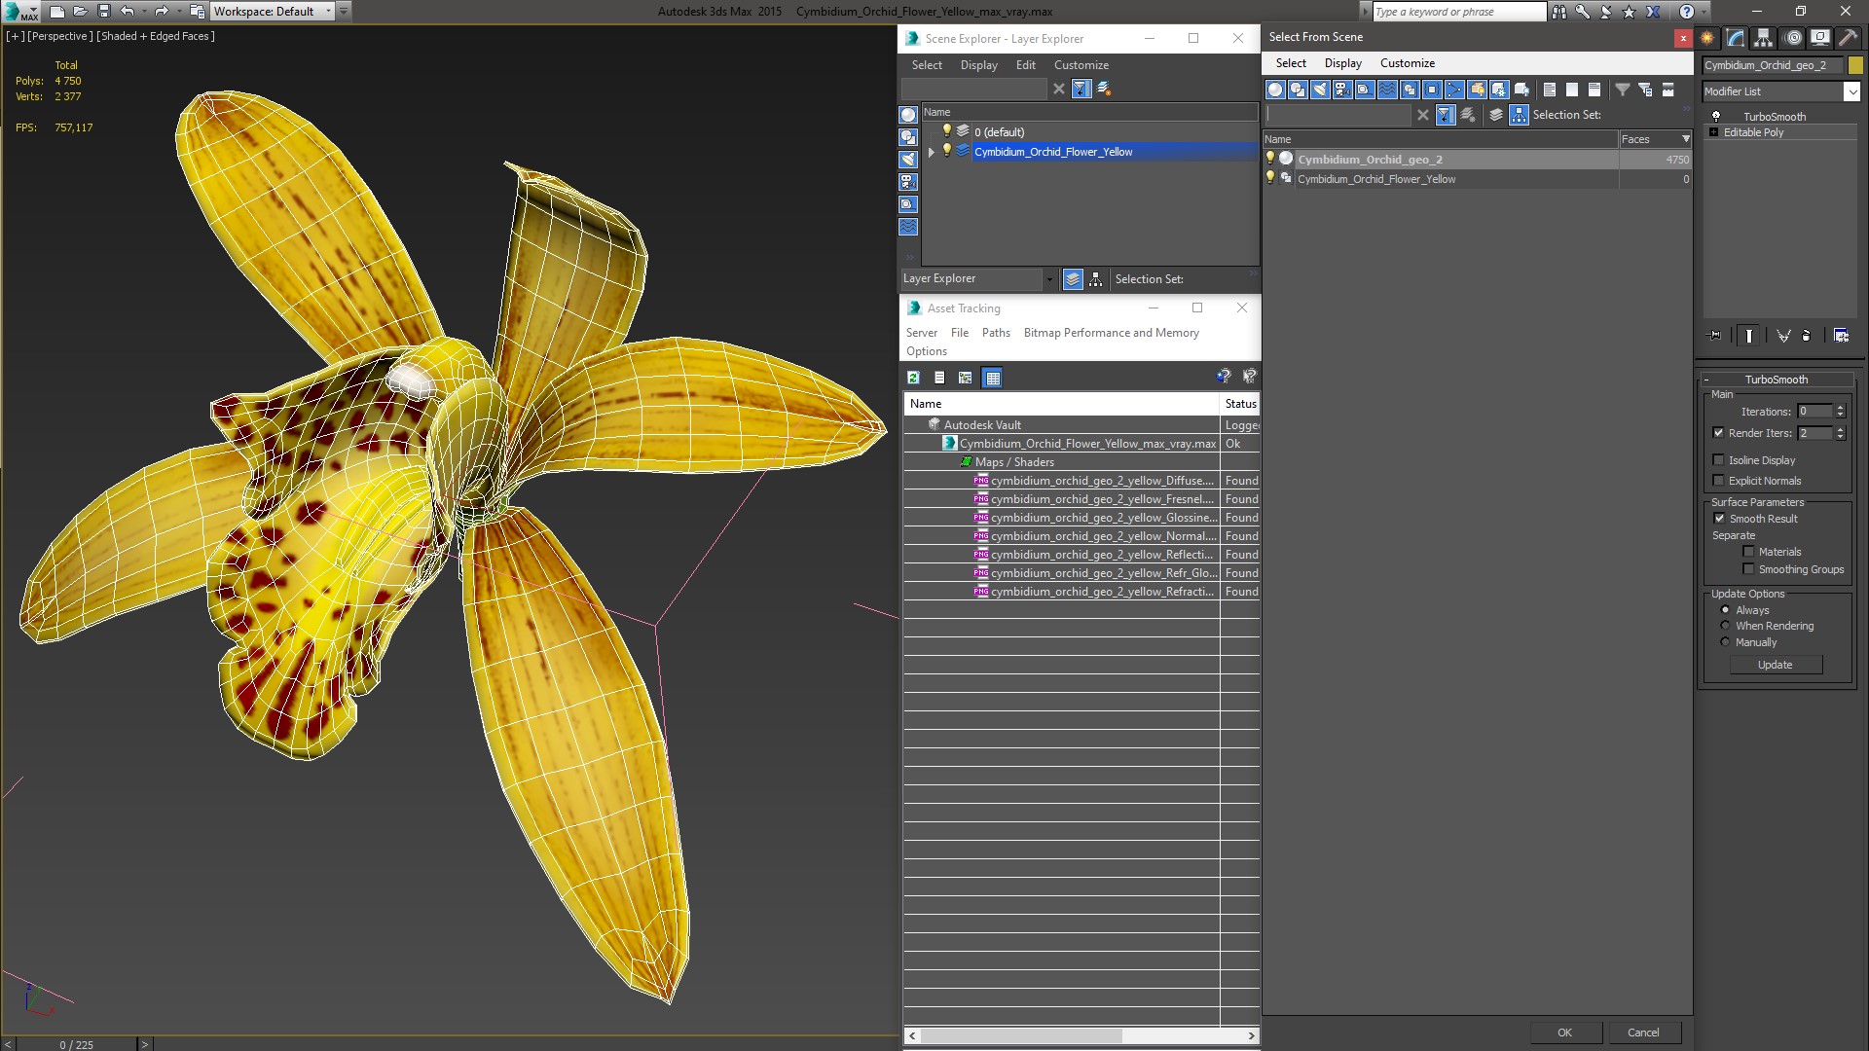
Task: Open Customize menu in Scene Explorer
Action: 1081,65
